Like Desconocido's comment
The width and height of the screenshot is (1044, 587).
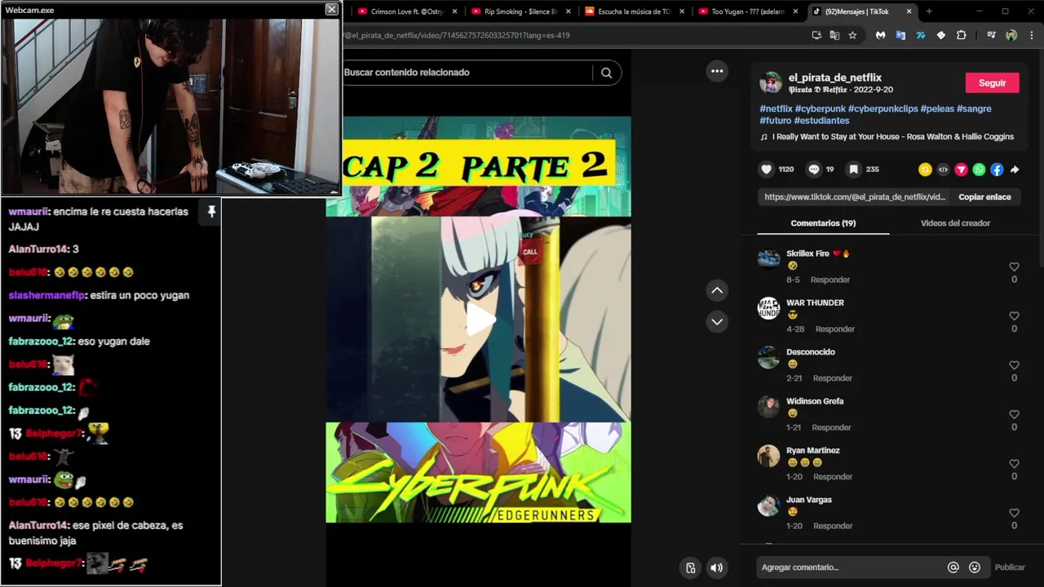pos(1014,365)
